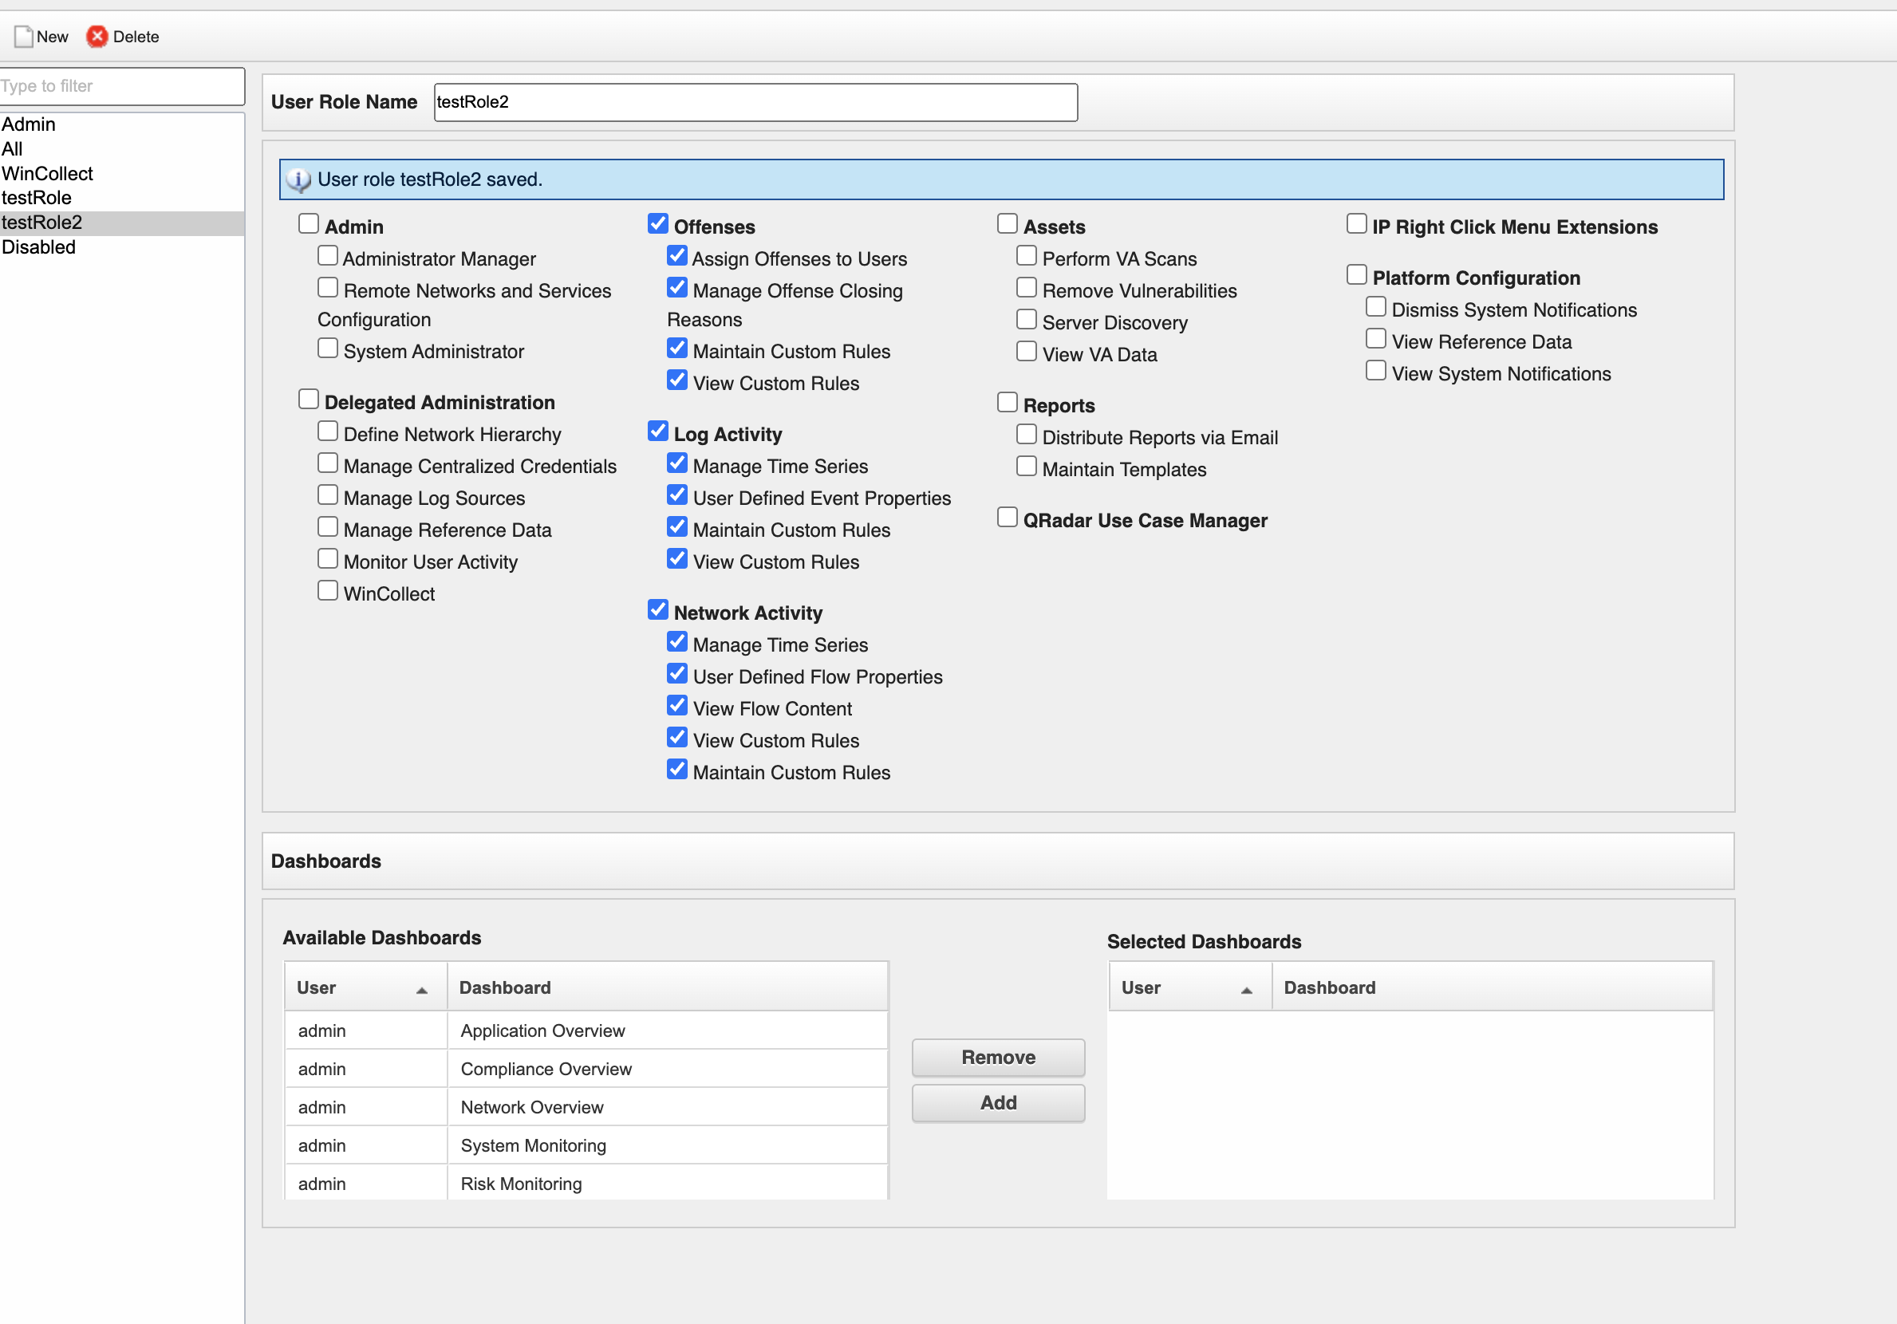This screenshot has width=1897, height=1324.
Task: Click the User Role Name field
Action: coord(755,102)
